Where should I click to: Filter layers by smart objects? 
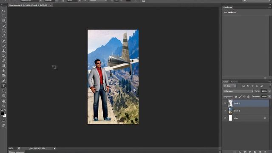click(x=262, y=86)
